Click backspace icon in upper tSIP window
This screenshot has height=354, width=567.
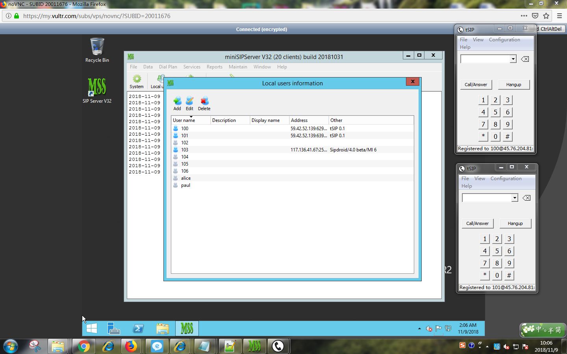pyautogui.click(x=525, y=59)
